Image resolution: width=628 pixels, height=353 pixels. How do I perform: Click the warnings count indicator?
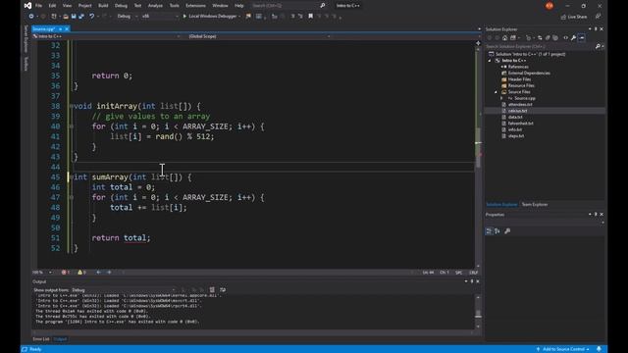pyautogui.click(x=81, y=273)
